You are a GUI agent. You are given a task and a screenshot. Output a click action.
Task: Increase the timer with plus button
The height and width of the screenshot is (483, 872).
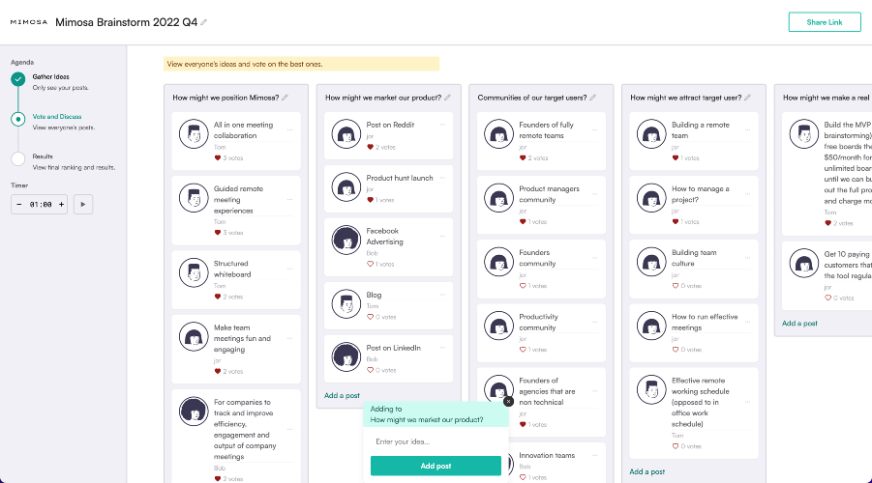tap(61, 204)
